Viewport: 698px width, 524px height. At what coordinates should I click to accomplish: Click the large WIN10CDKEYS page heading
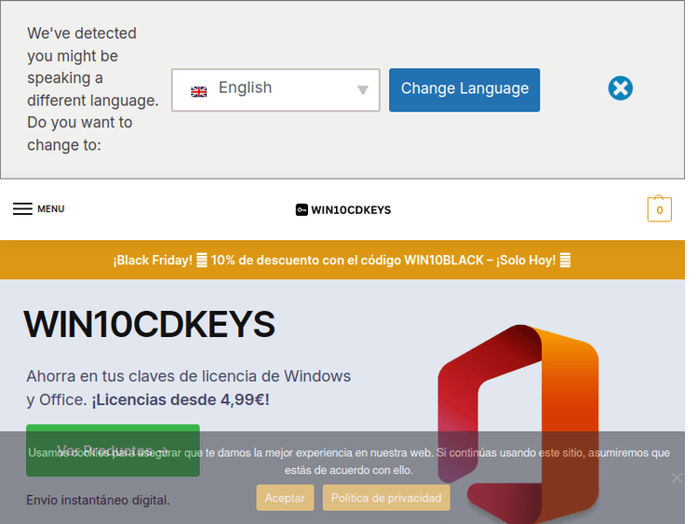150,324
